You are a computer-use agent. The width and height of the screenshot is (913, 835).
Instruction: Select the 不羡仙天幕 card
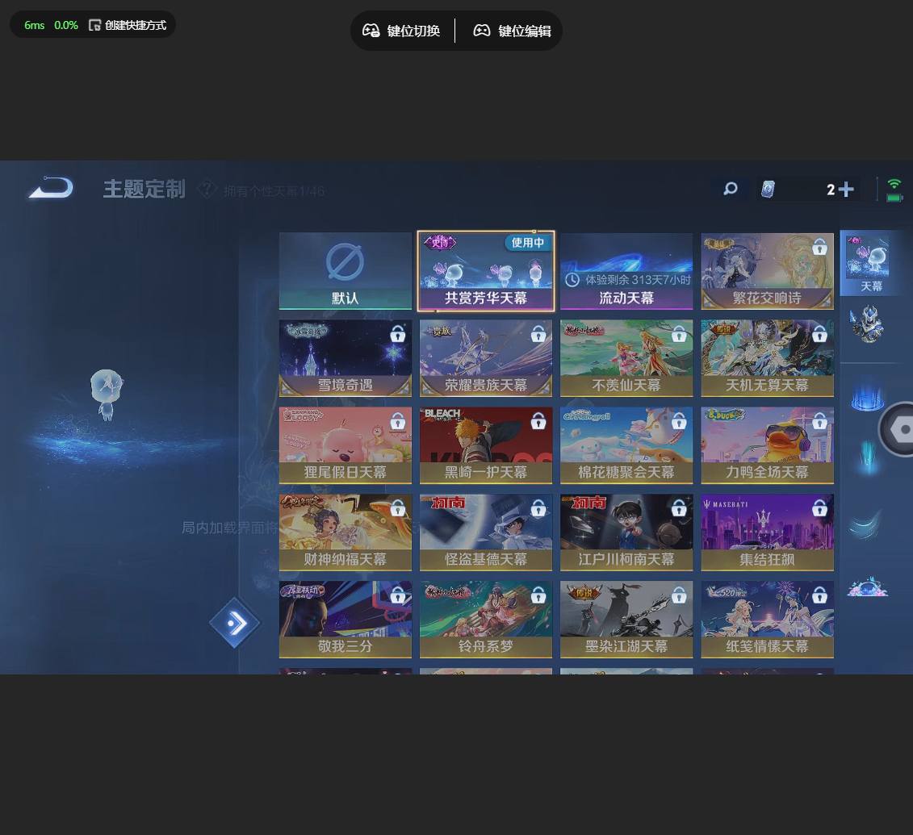coord(626,358)
